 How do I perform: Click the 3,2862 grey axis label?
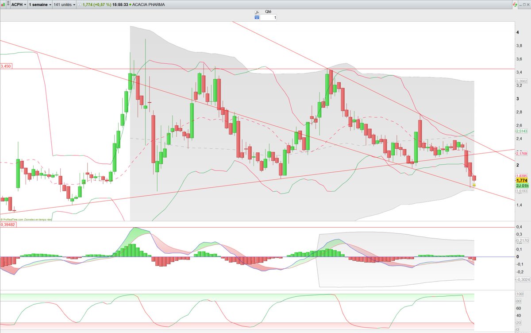522,81
